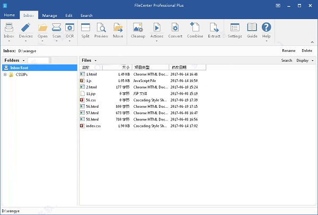Click the Devices USB icon

point(26,27)
